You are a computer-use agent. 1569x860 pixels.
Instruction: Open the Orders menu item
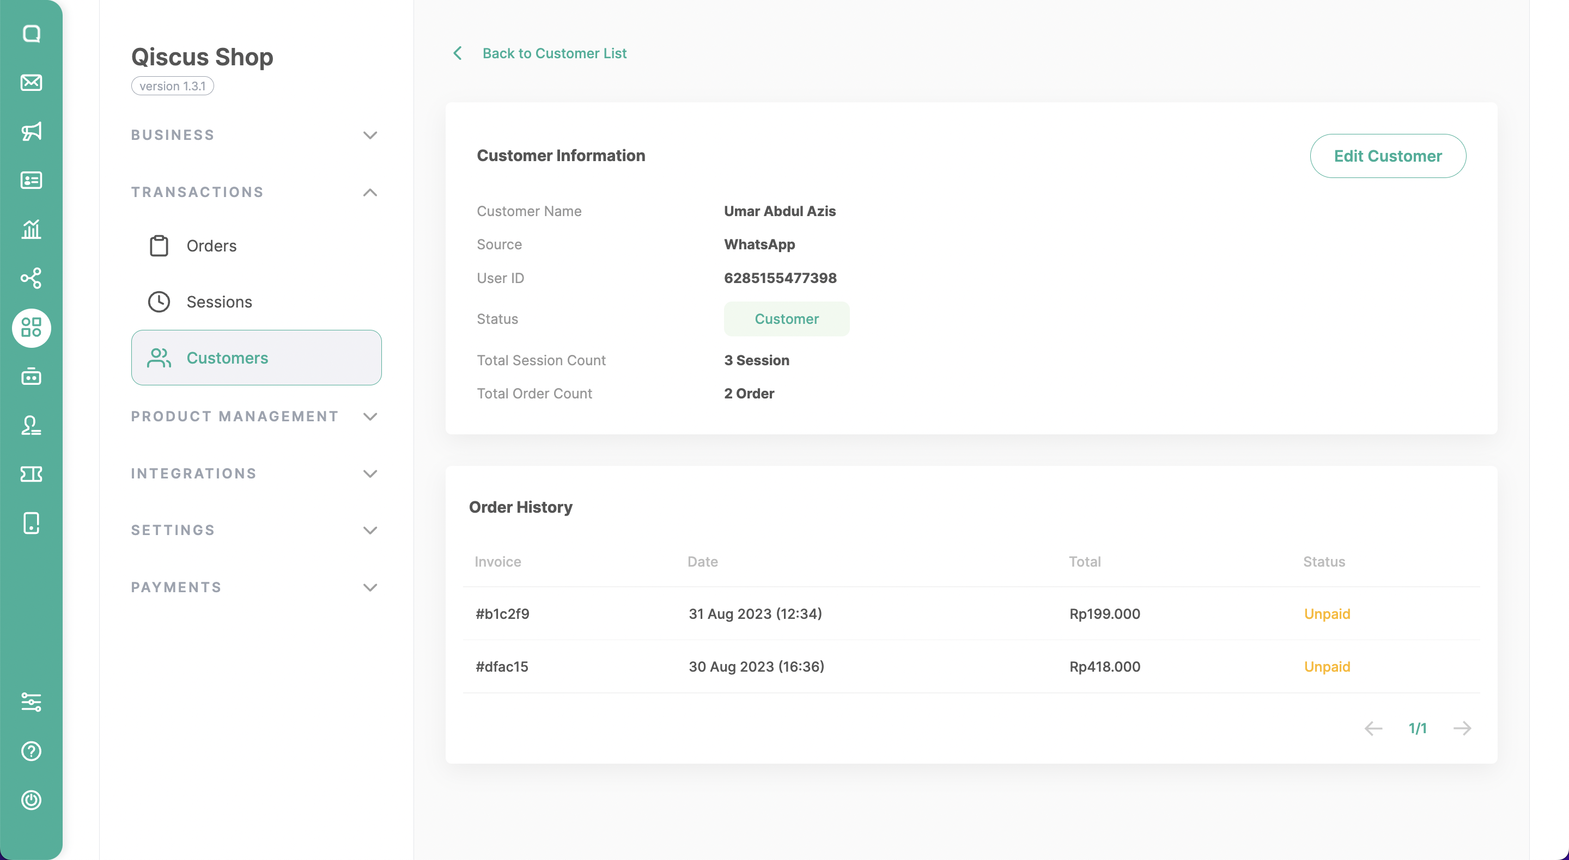coord(211,246)
